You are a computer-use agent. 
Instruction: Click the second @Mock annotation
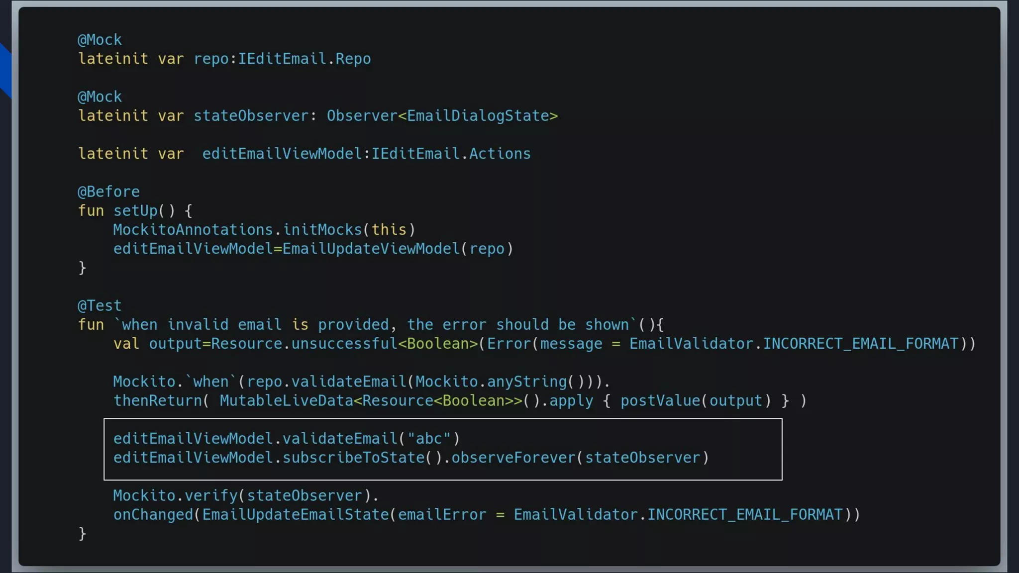(100, 96)
